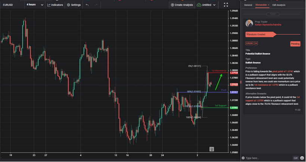Screen dimensions: 306x162
Task: Click the 1.07628 current price tag
Action: tap(234, 85)
